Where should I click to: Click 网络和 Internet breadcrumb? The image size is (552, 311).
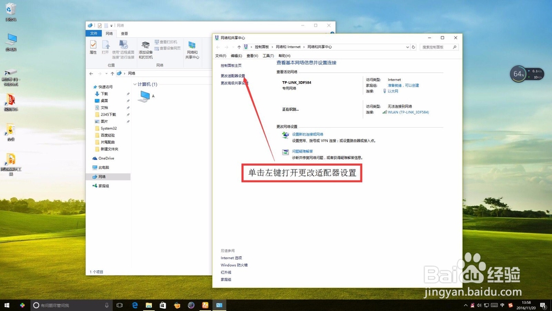pos(288,47)
